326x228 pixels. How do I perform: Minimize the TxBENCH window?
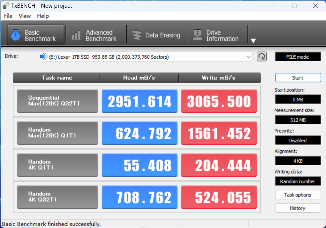point(274,6)
